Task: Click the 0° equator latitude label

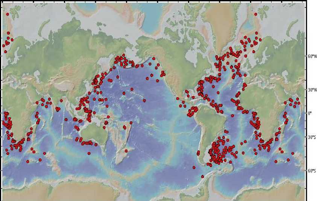Action: pyautogui.click(x=310, y=114)
